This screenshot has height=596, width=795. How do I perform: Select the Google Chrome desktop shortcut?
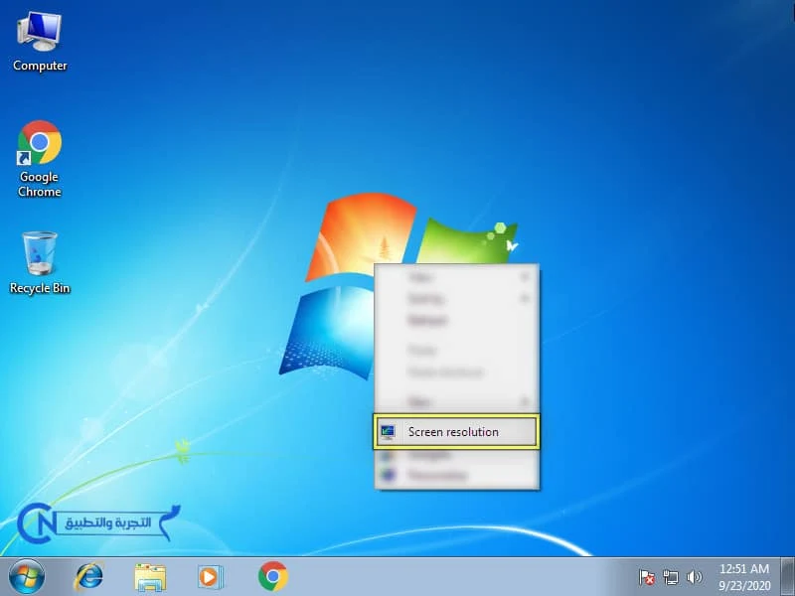(x=40, y=159)
